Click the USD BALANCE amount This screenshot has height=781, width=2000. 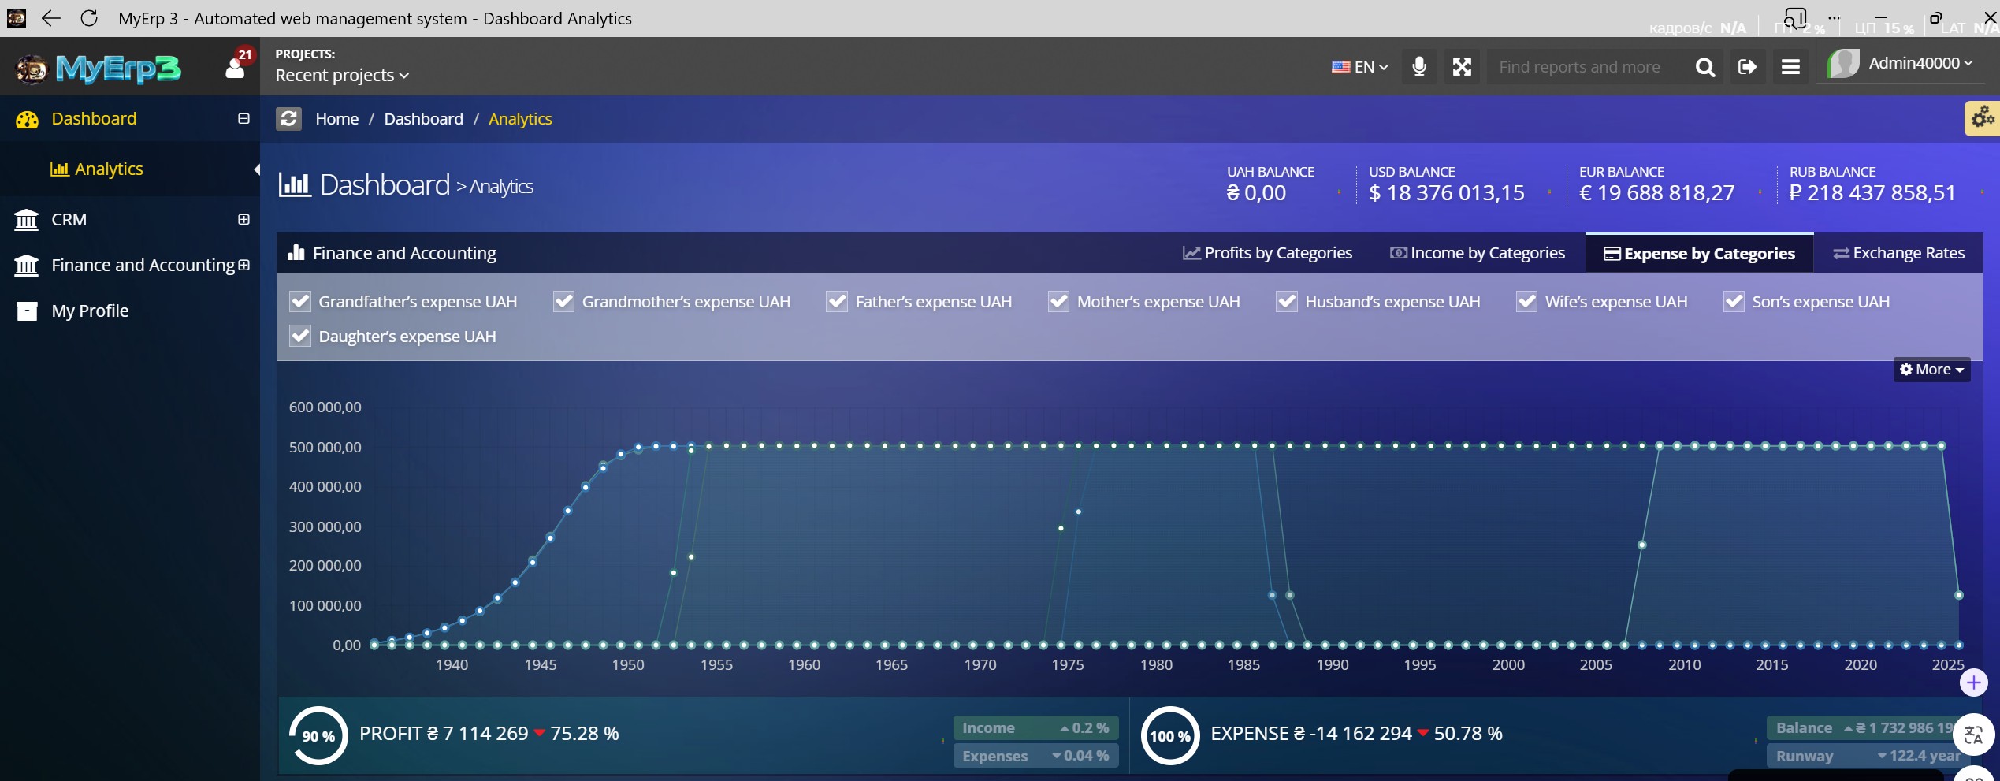coord(1447,193)
